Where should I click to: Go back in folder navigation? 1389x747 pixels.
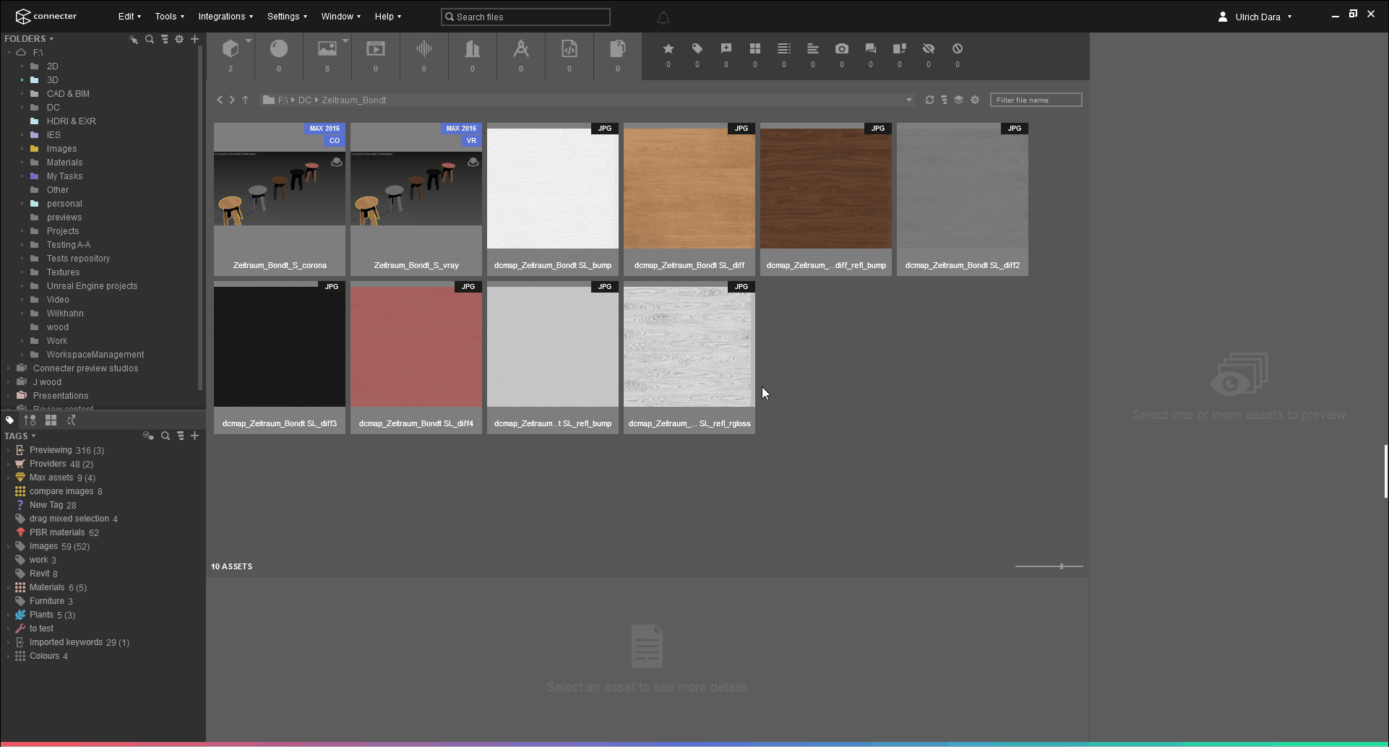pos(220,100)
